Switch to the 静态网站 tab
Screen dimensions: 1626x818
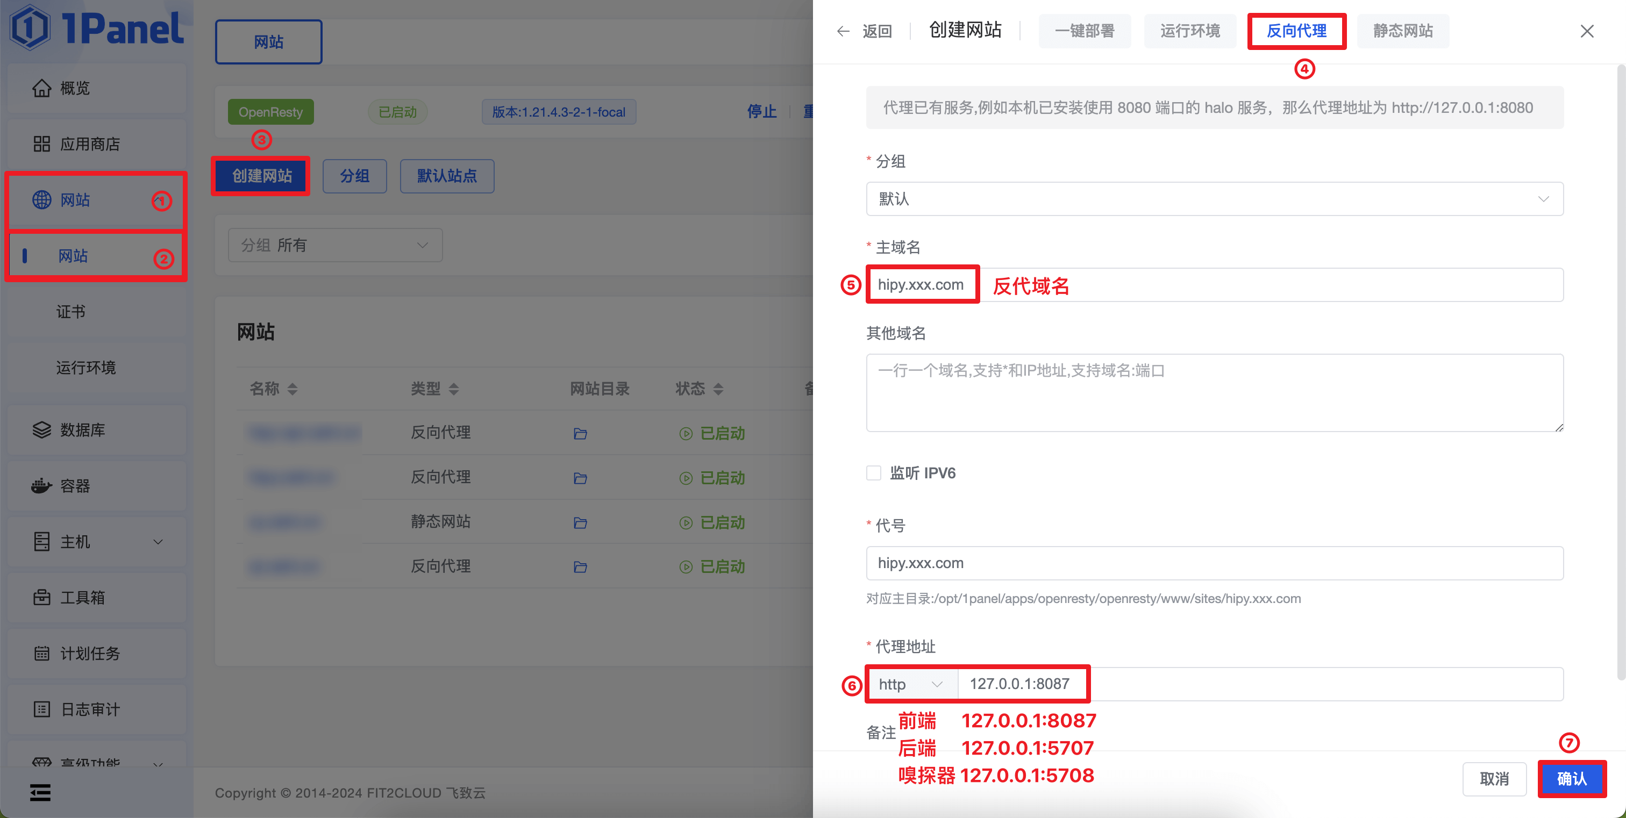(1402, 31)
